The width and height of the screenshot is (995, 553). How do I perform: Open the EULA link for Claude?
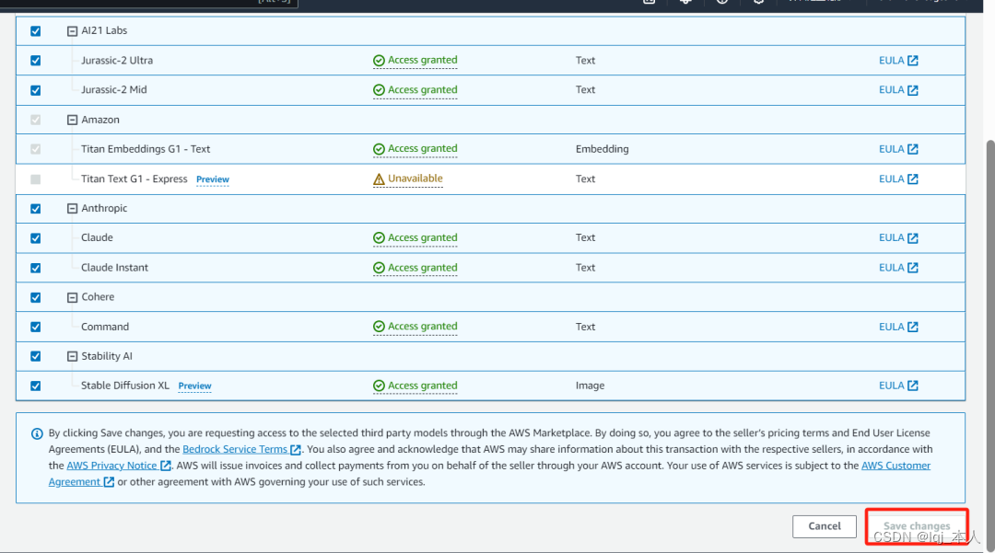[898, 237]
